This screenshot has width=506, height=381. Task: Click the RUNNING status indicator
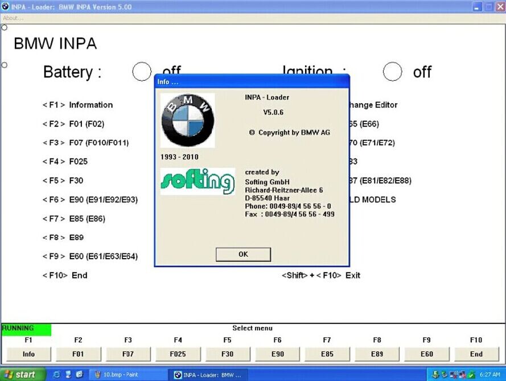tap(26, 329)
